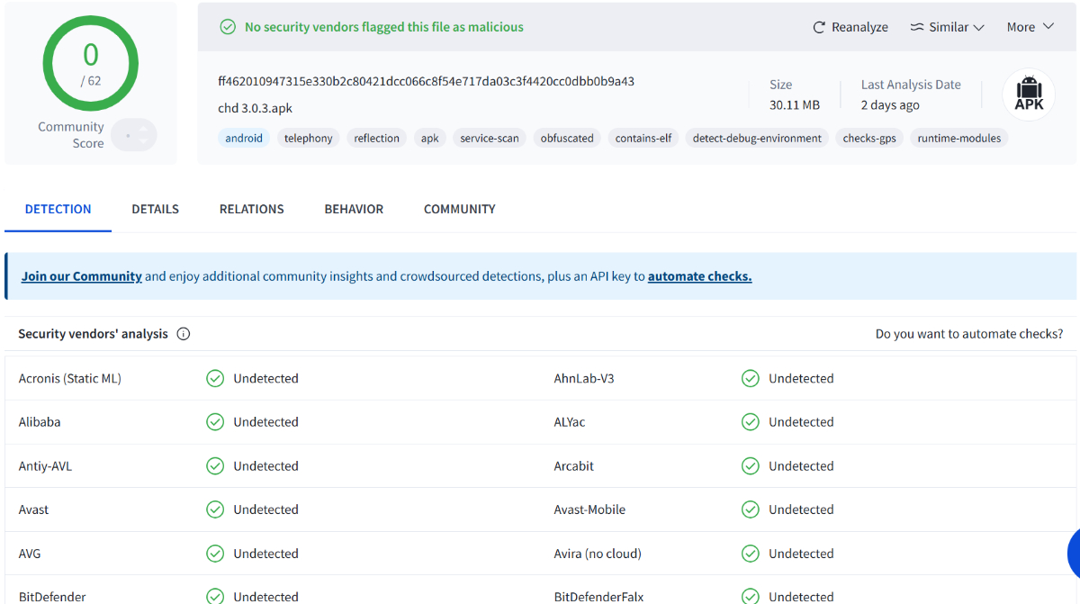Image resolution: width=1080 pixels, height=604 pixels.
Task: Click the green check icon in the no-vendors-flagged banner
Action: (228, 27)
